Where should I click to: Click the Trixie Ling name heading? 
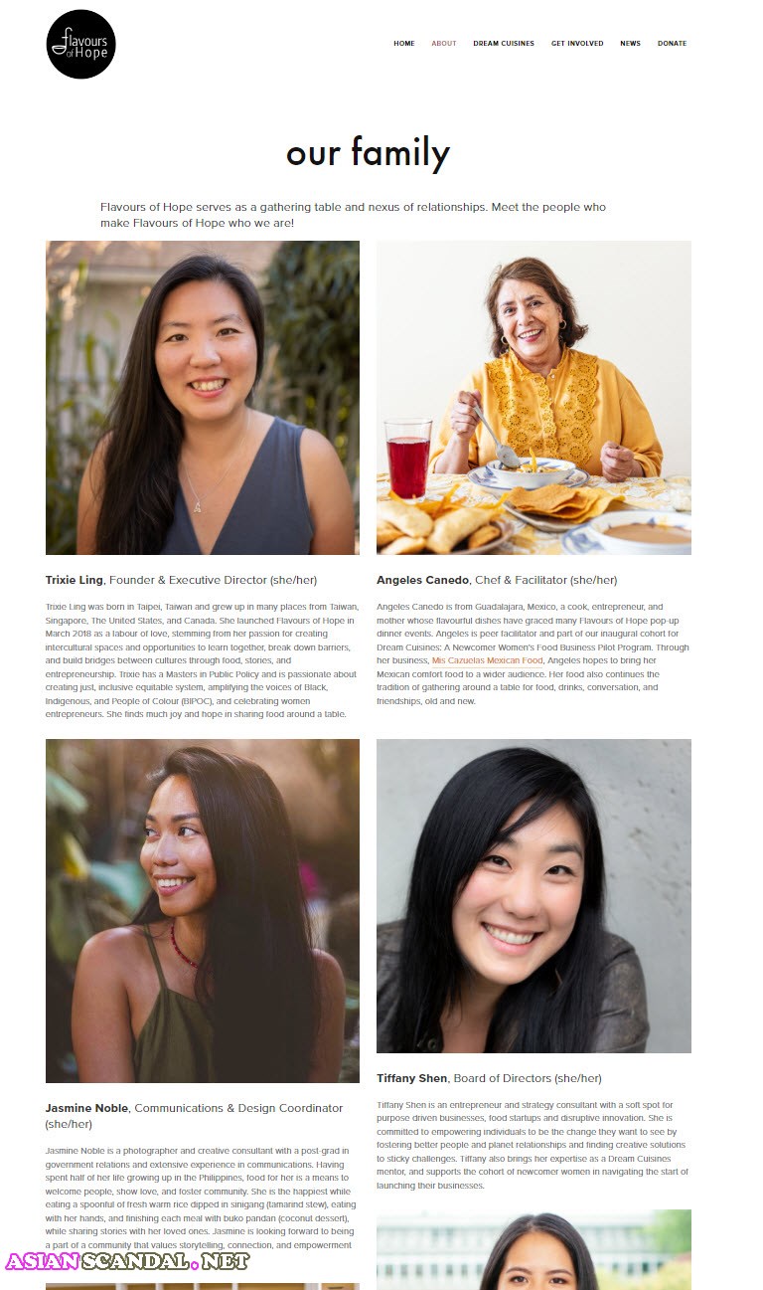(x=76, y=580)
